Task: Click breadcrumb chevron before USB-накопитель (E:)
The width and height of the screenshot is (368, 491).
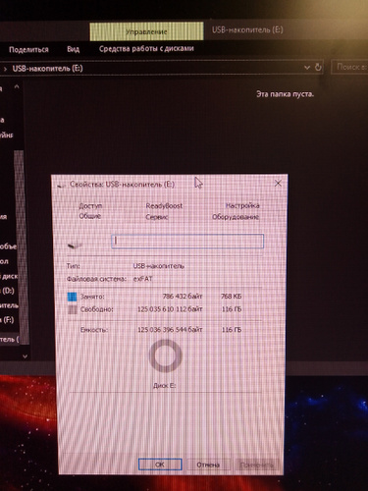Action: click(x=5, y=69)
